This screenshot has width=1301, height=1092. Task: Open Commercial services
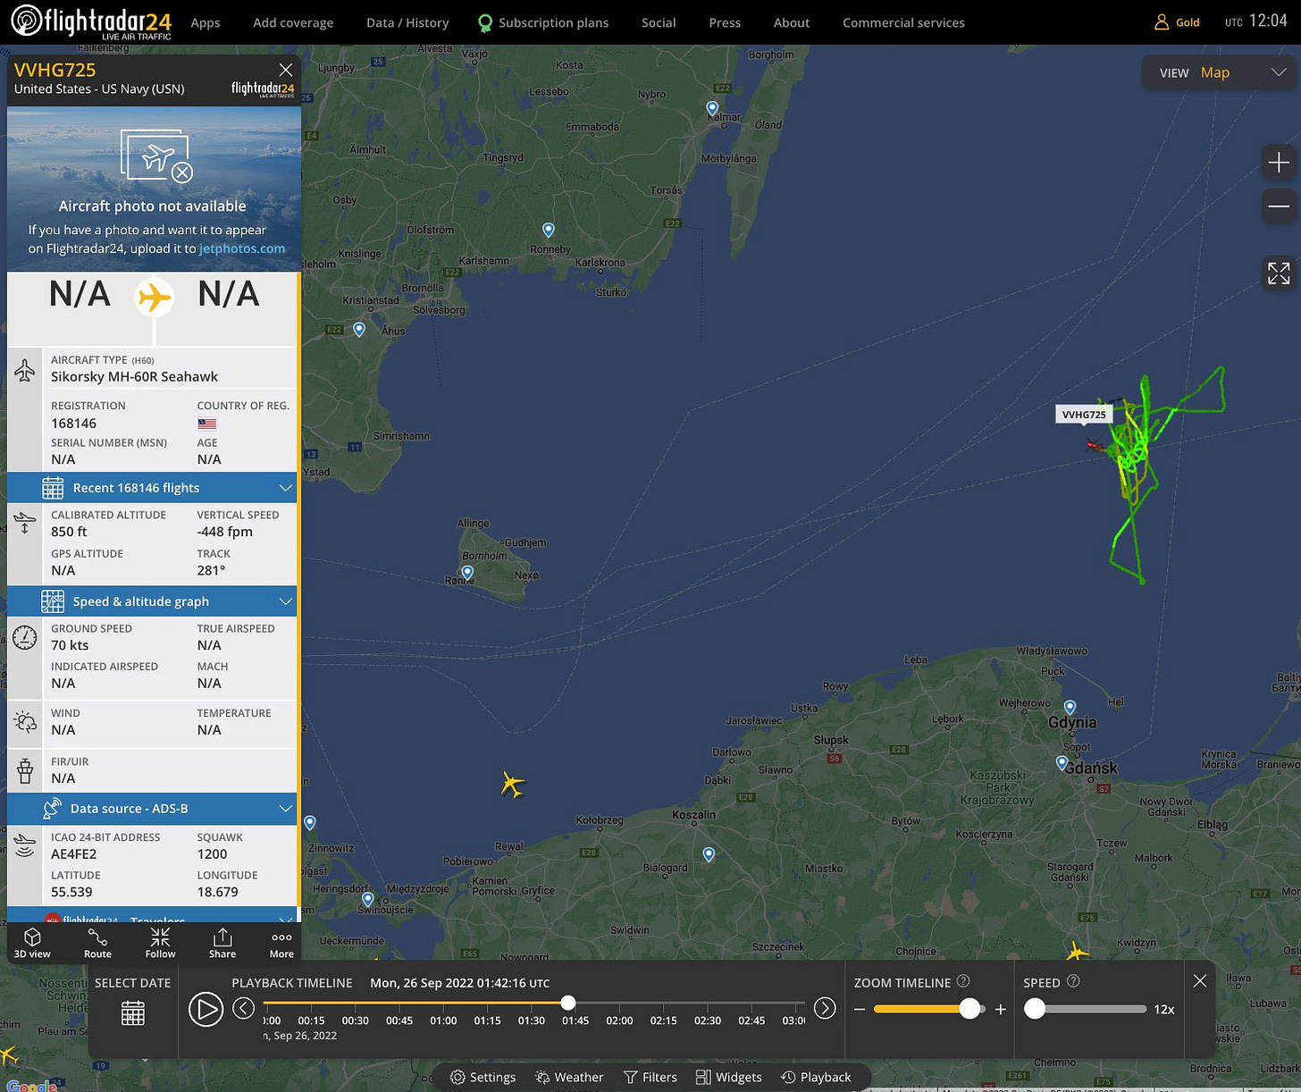pos(903,22)
